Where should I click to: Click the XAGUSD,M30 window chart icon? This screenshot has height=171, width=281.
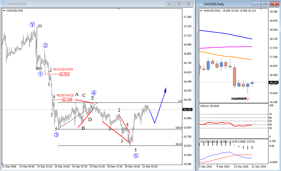pyautogui.click(x=4, y=4)
